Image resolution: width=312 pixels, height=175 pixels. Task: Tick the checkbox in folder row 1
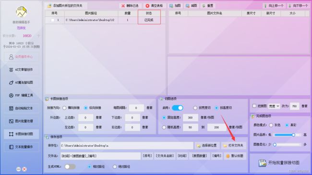pyautogui.click(x=52, y=20)
